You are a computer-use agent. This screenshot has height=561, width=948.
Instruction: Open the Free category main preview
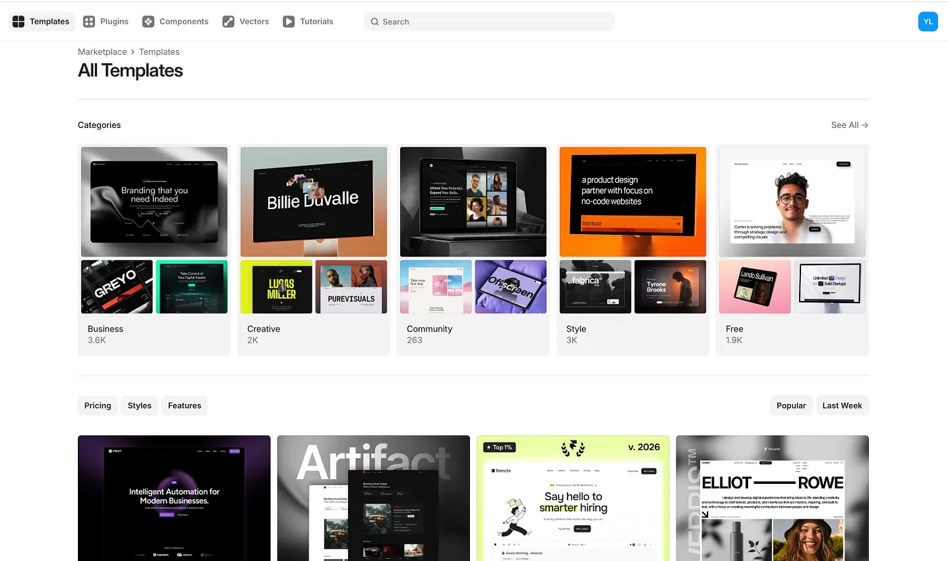pos(792,202)
